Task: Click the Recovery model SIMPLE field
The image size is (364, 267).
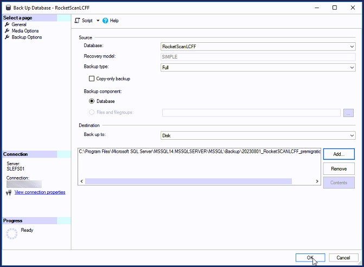Action: [x=258, y=57]
